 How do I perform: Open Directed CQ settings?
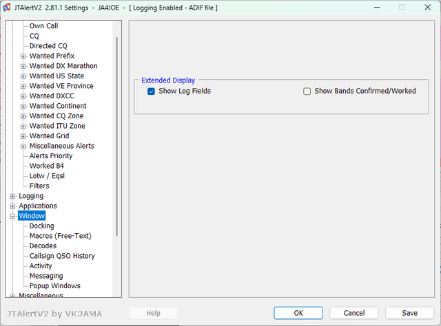[x=48, y=46]
